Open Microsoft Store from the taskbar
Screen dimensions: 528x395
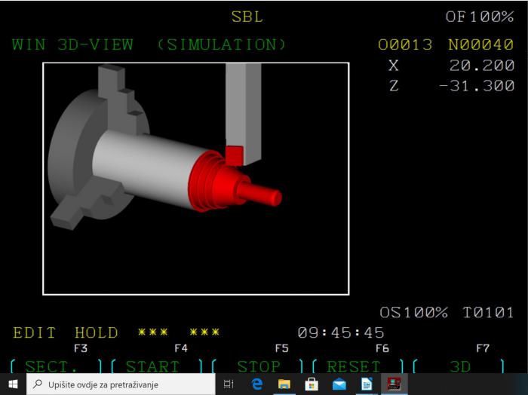coord(312,384)
